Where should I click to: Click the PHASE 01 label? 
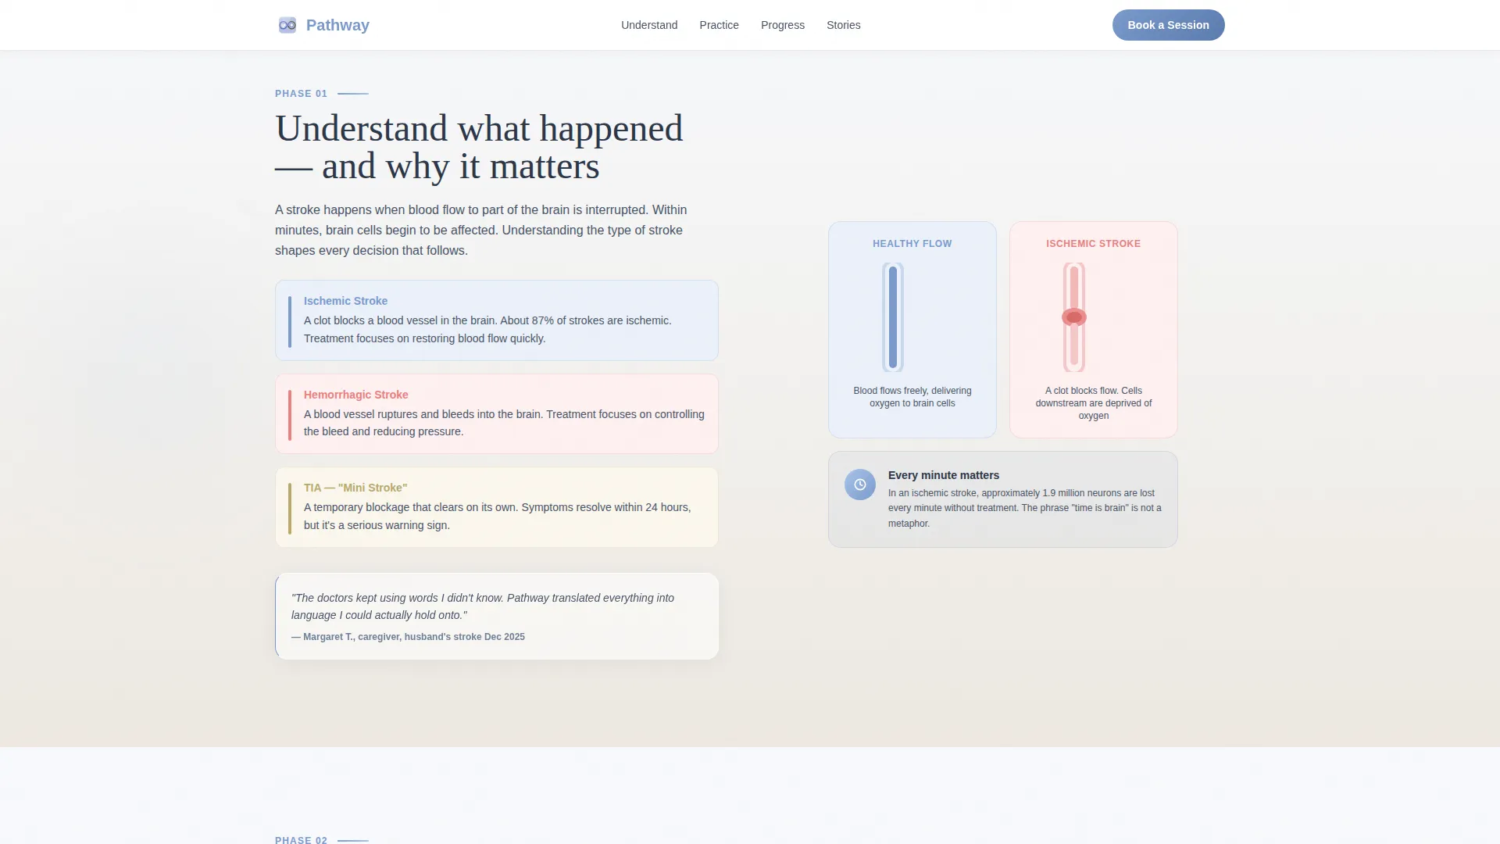click(301, 94)
